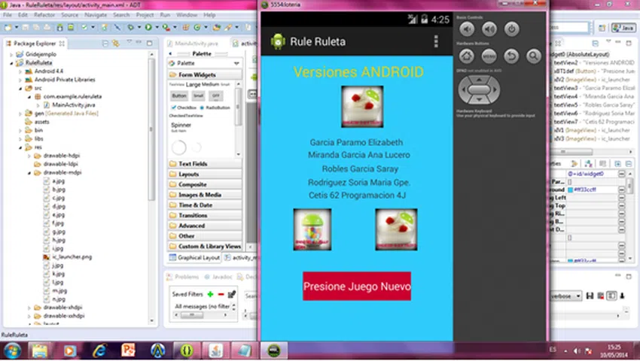Expand the Gridejemplo project tree node

tap(11, 56)
